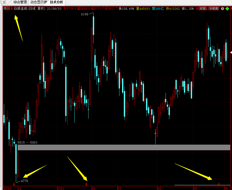Click the turnover value 换108.49%

click(x=126, y=9)
